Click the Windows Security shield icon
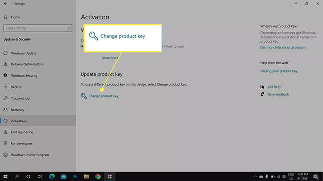This screenshot has width=323, height=181. [6, 76]
